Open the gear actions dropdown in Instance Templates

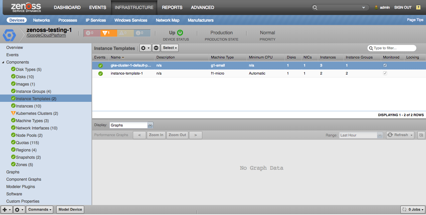[x=145, y=48]
